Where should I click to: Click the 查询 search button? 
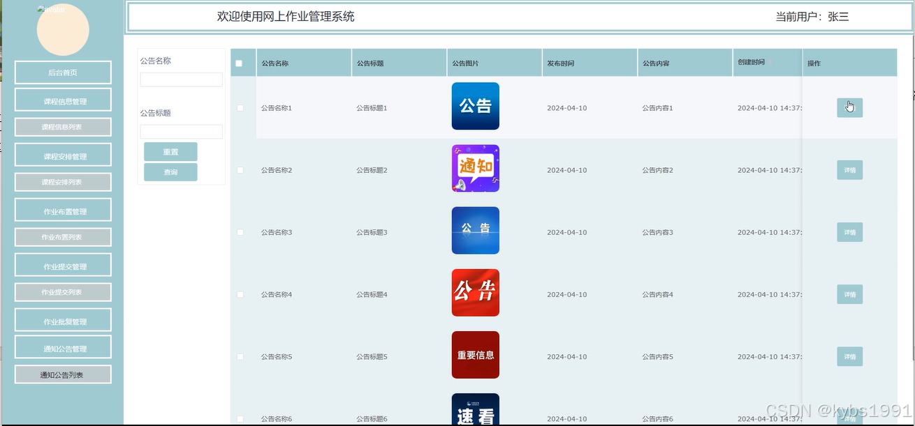(170, 172)
